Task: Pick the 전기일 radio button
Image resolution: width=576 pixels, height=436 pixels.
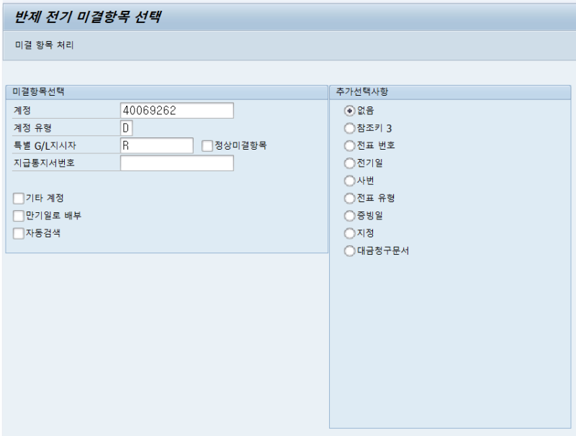Action: tap(348, 163)
